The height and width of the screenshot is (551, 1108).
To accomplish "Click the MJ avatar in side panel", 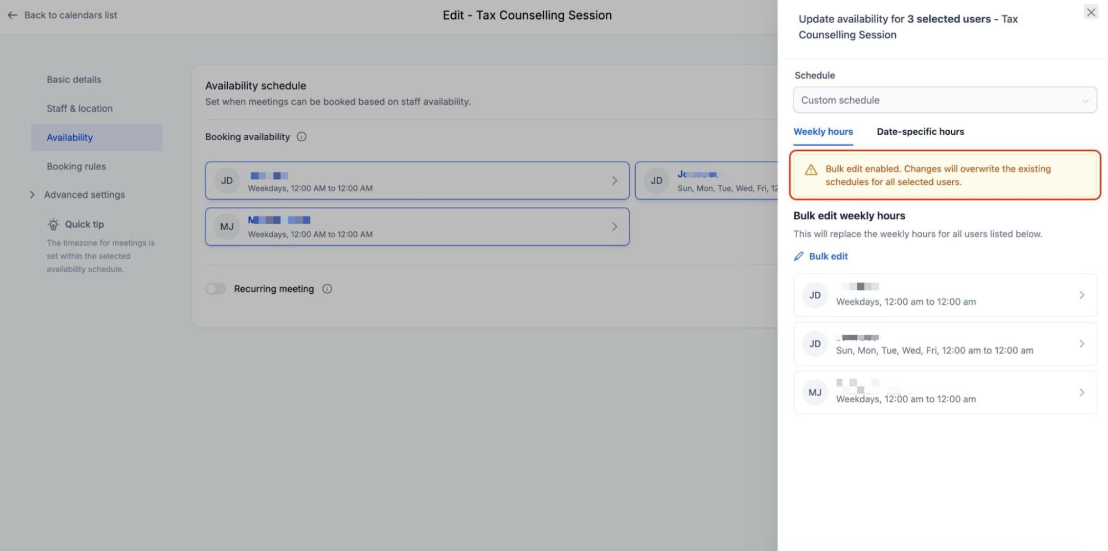I will 814,392.
